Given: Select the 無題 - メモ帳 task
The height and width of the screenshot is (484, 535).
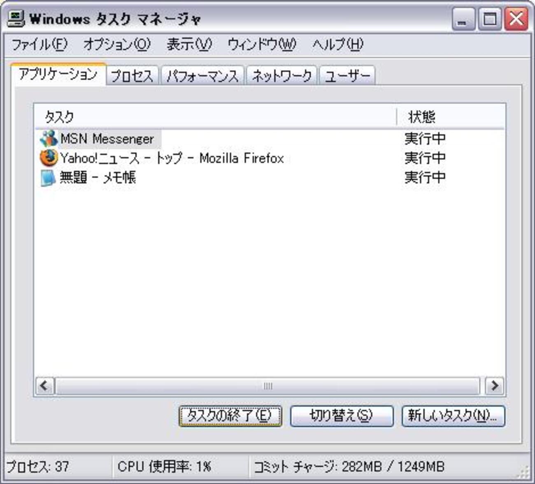Looking at the screenshot, I should click(x=270, y=177).
